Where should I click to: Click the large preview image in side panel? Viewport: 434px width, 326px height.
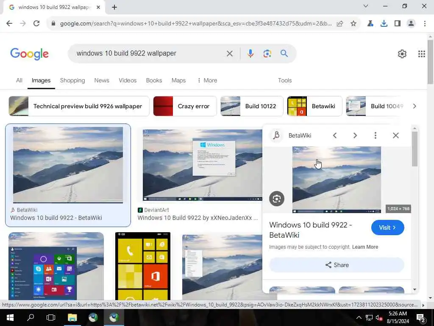[337, 180]
